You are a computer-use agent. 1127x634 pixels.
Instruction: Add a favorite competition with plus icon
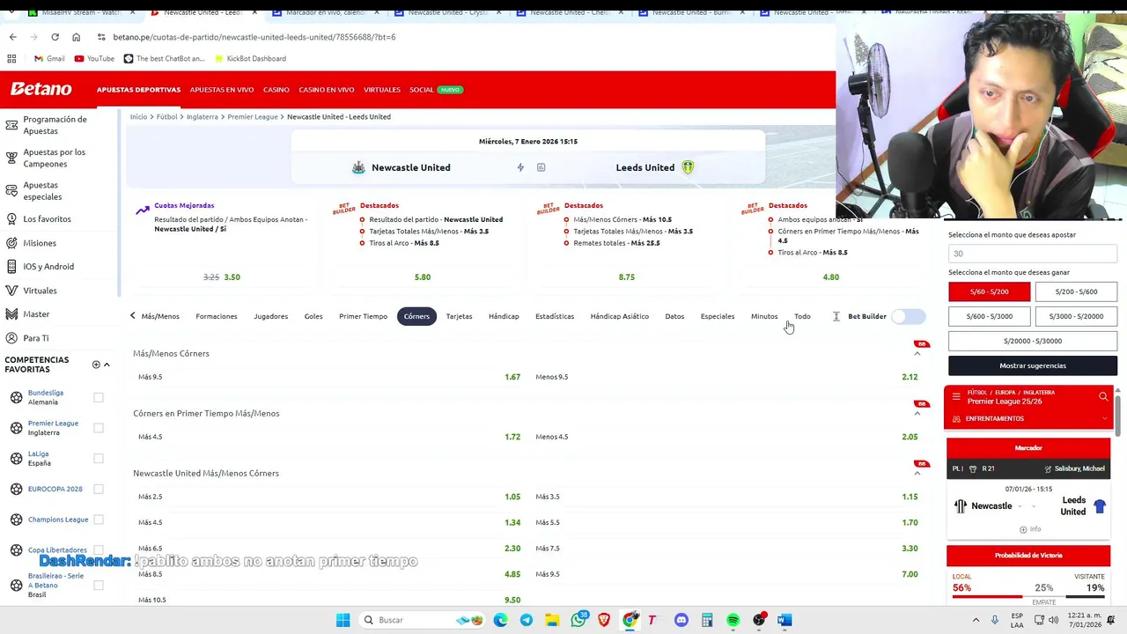(x=96, y=365)
